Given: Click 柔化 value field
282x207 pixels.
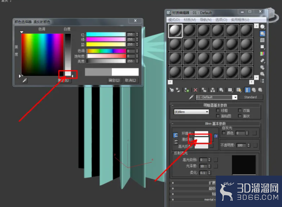Looking at the screenshot, I should click(204, 173).
